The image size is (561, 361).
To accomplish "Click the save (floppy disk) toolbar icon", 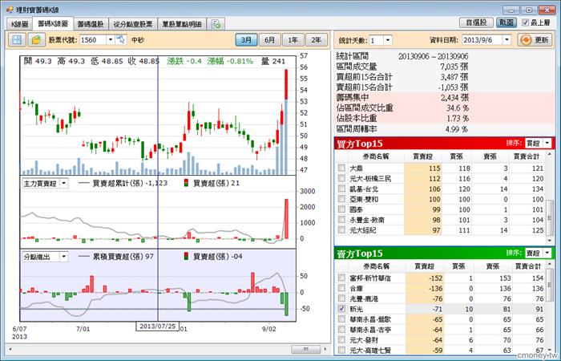I will [x=17, y=40].
